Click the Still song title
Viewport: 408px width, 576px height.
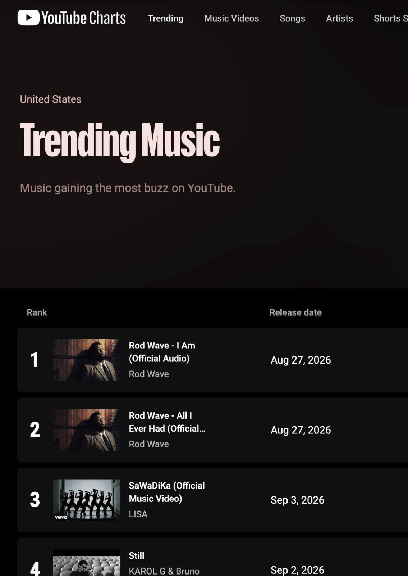pos(137,555)
